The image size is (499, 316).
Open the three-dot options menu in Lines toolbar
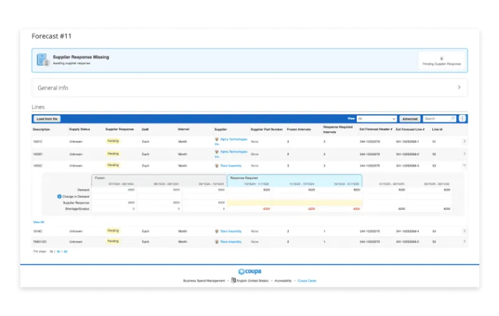[x=462, y=118]
